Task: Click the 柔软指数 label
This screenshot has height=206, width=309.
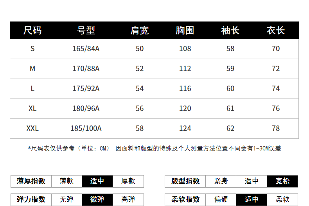Action: pyautogui.click(x=185, y=199)
